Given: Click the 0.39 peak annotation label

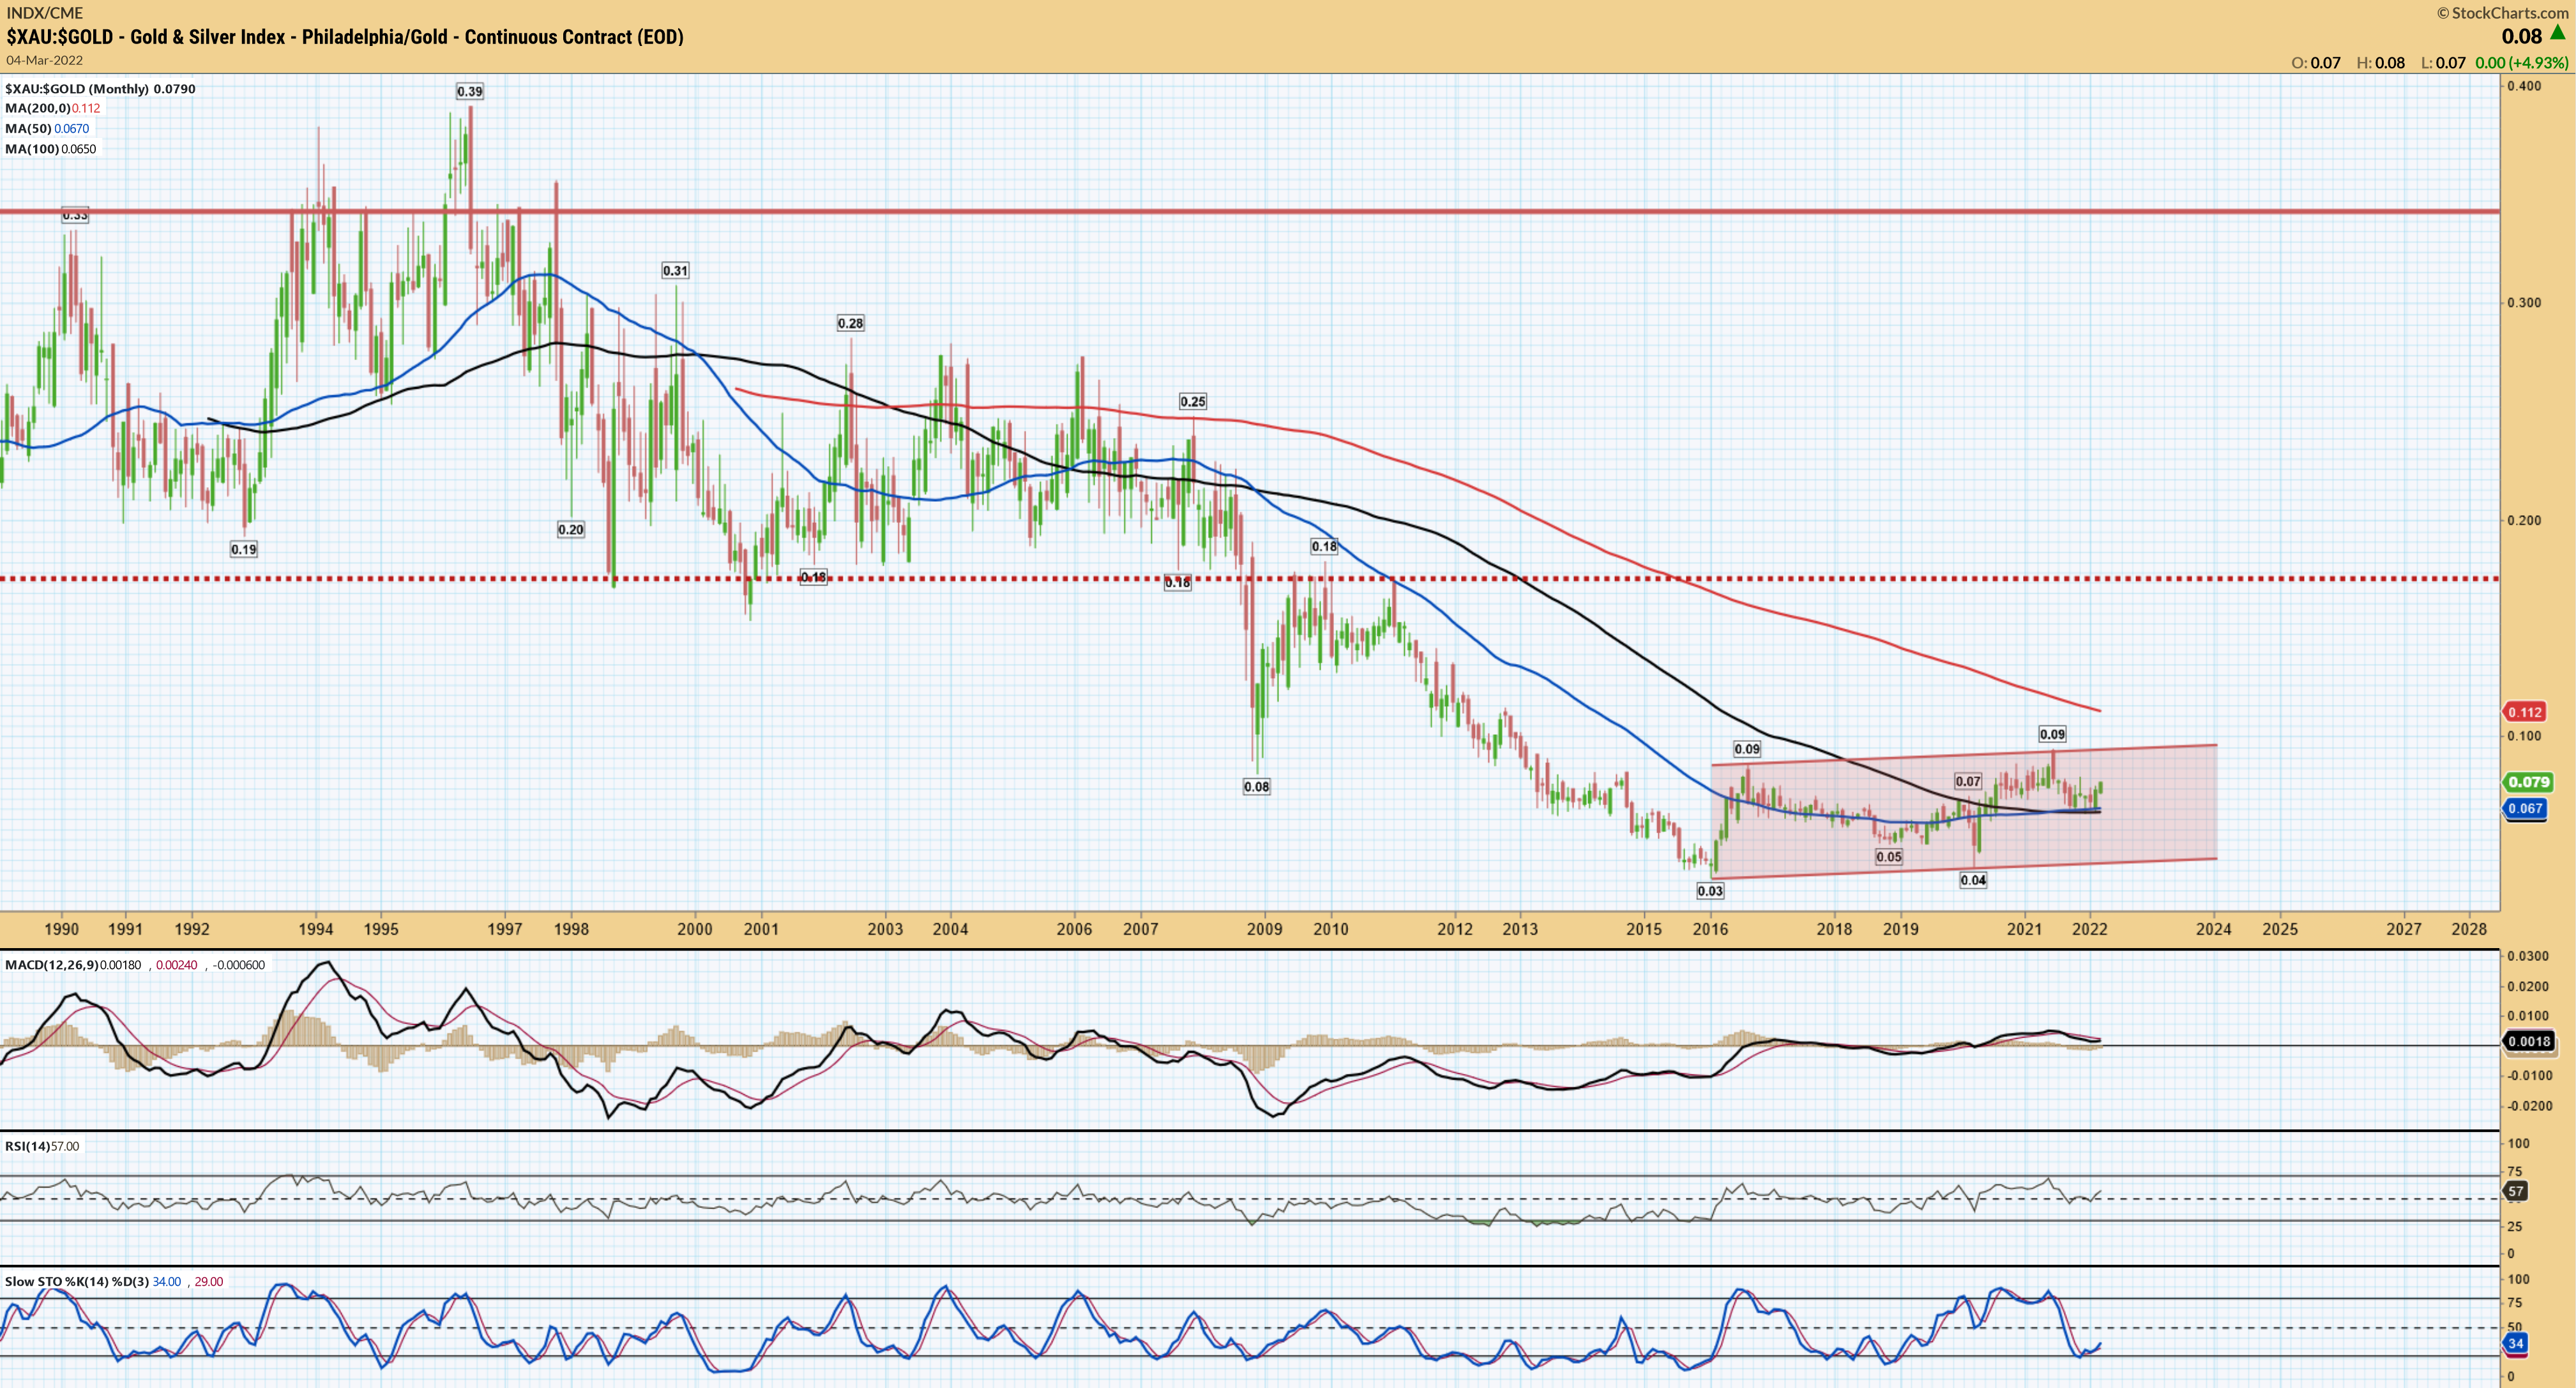Looking at the screenshot, I should (469, 91).
